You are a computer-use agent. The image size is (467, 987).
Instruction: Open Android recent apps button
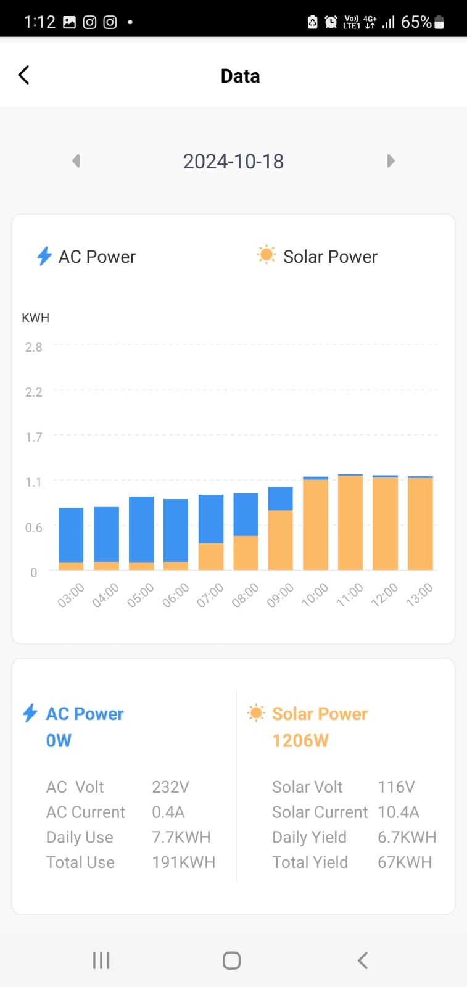click(101, 960)
